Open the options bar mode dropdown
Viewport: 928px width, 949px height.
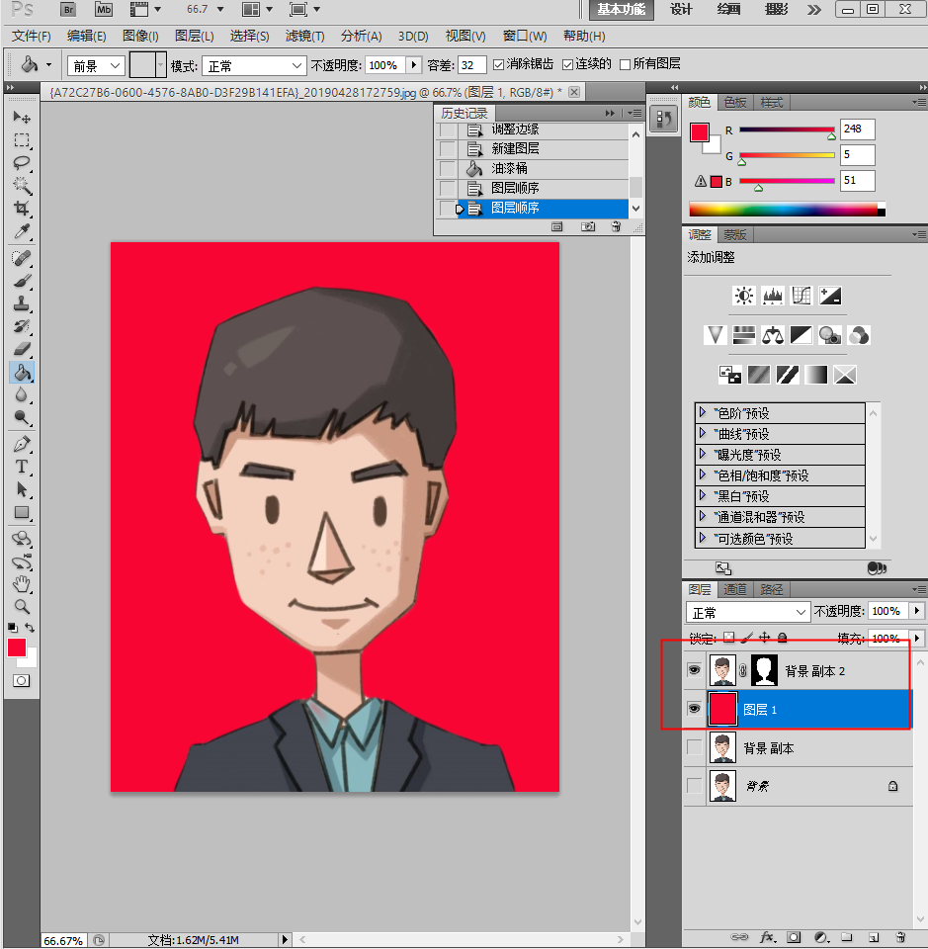tap(253, 66)
